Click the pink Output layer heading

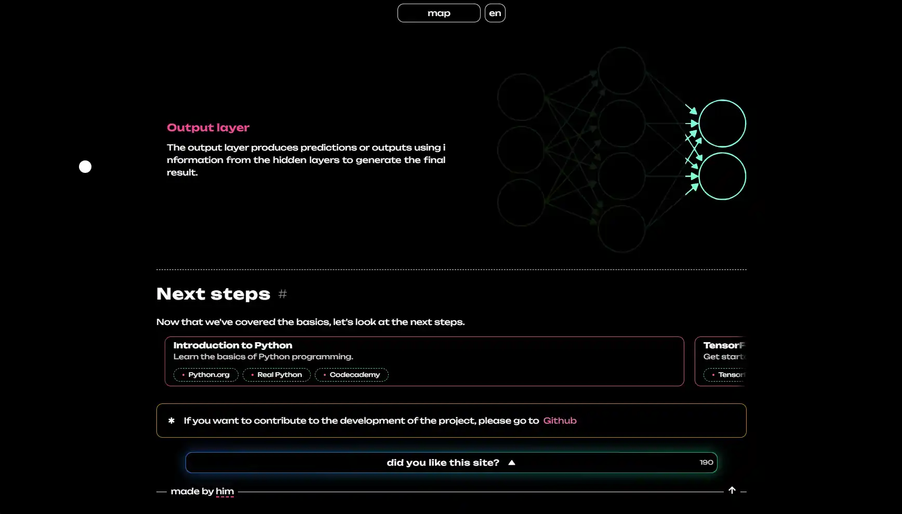click(x=208, y=128)
